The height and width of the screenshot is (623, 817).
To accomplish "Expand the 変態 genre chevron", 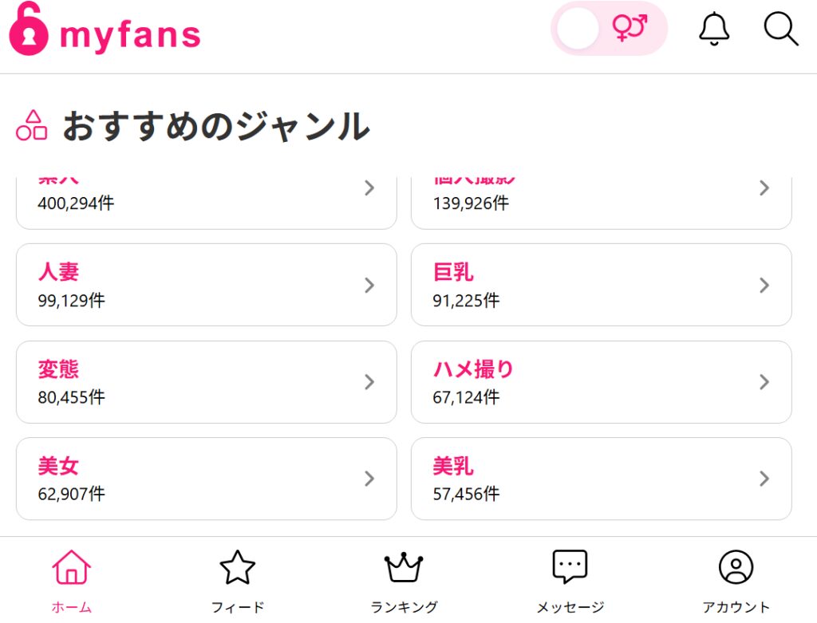I will pos(369,382).
